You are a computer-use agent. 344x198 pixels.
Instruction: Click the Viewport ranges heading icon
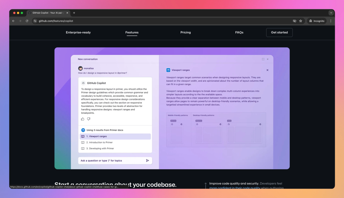(x=168, y=70)
